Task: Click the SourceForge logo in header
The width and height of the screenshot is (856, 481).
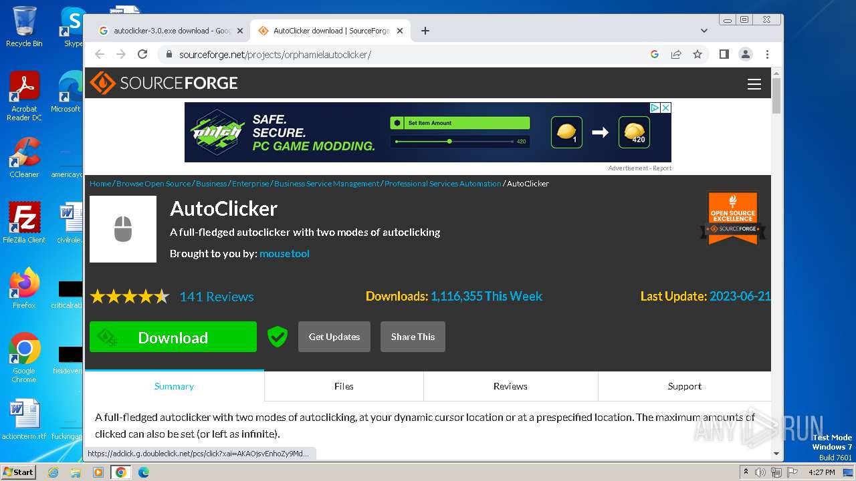Action: pyautogui.click(x=164, y=83)
